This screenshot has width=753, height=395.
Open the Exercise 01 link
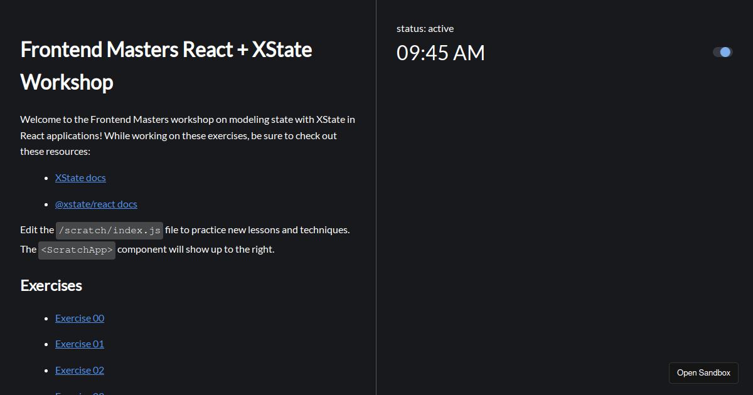(x=80, y=344)
